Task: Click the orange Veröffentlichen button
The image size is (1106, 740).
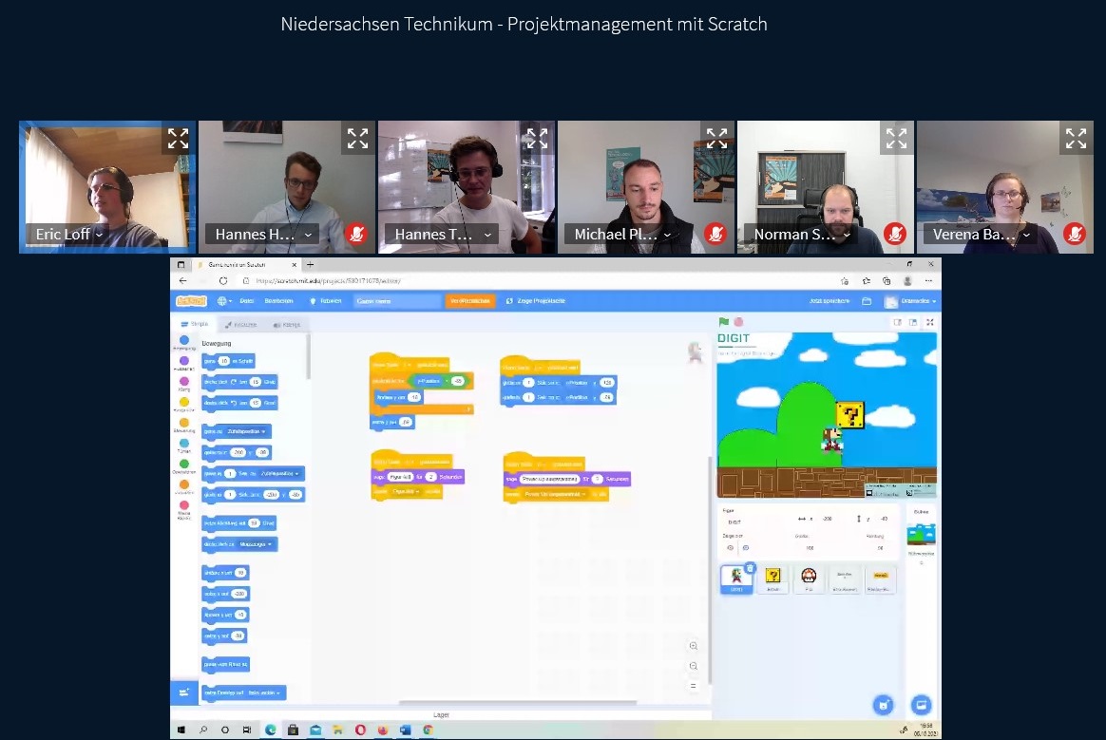Action: pyautogui.click(x=469, y=301)
